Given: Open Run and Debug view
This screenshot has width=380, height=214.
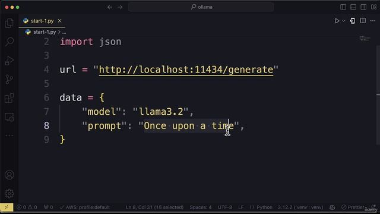Looking at the screenshot, I should click(x=9, y=61).
